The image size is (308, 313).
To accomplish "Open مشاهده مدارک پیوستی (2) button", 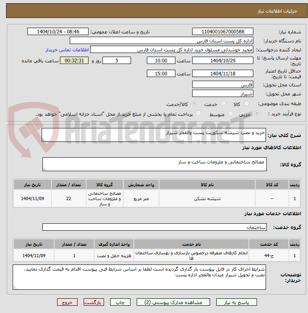I will click(x=173, y=302).
